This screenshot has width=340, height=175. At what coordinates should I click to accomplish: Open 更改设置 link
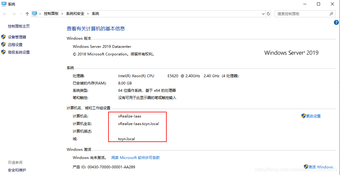pyautogui.click(x=313, y=116)
